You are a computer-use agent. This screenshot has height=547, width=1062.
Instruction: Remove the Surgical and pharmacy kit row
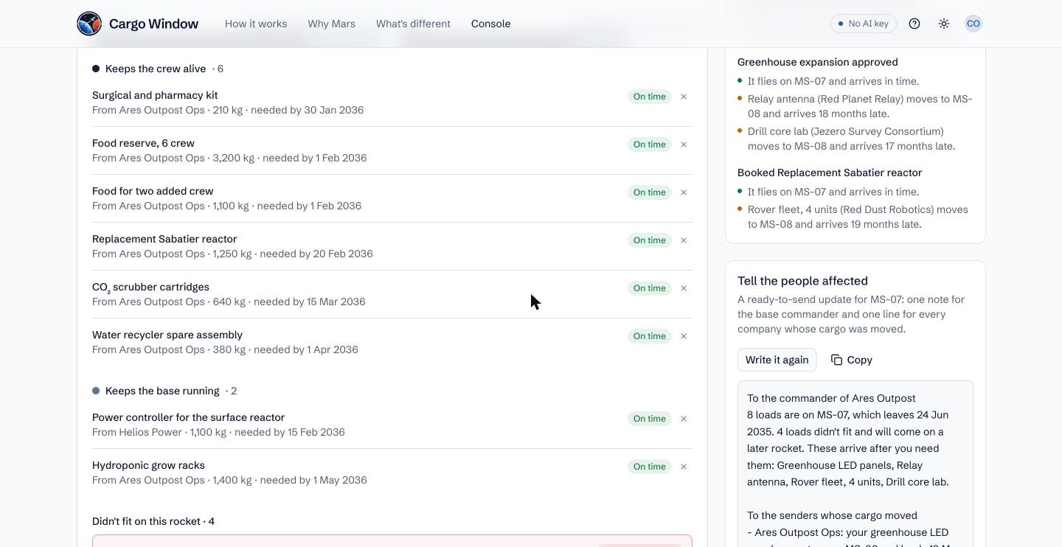tap(684, 97)
